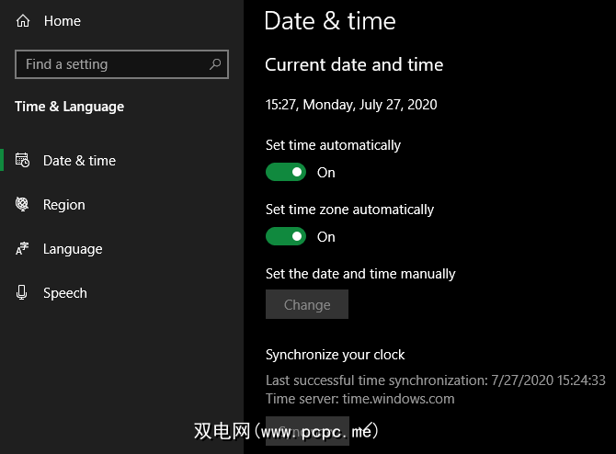This screenshot has height=454, width=616.
Task: Click the sync button under Time server
Action: point(306,430)
